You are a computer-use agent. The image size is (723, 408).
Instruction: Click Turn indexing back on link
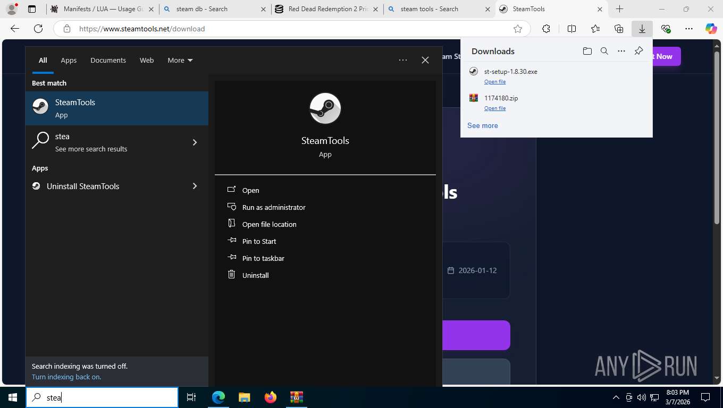coord(66,377)
